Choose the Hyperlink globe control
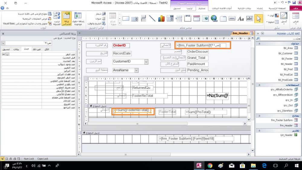The width and height of the screenshot is (302, 170). pyautogui.click(x=214, y=18)
